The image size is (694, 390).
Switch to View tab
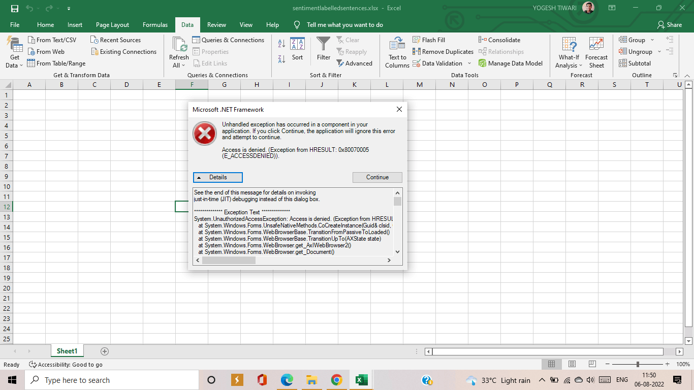246,24
